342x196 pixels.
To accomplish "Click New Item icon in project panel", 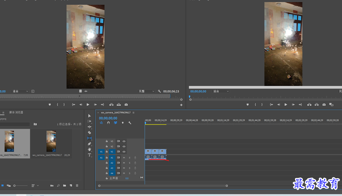I will point(71,186).
